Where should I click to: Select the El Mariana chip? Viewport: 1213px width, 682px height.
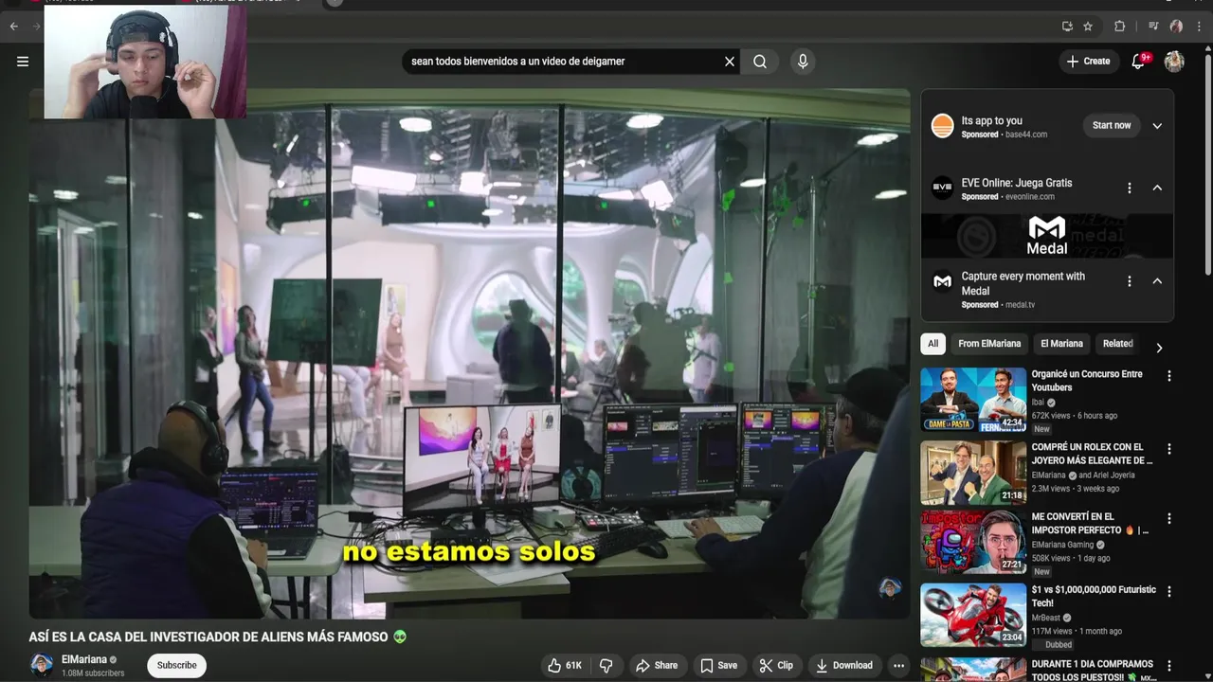(1061, 344)
